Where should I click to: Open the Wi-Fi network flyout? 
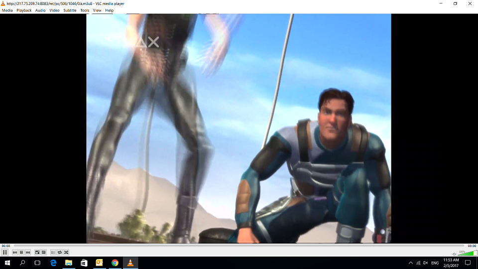[x=418, y=263]
